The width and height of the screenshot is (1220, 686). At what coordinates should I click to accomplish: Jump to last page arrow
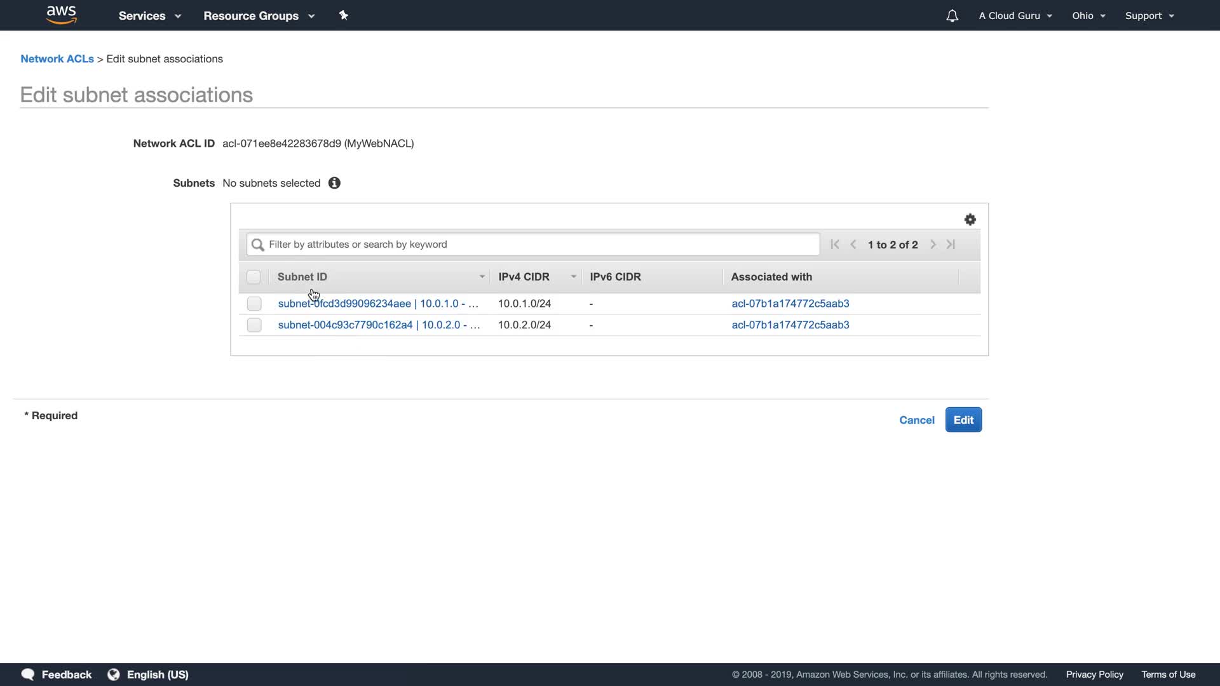(951, 245)
